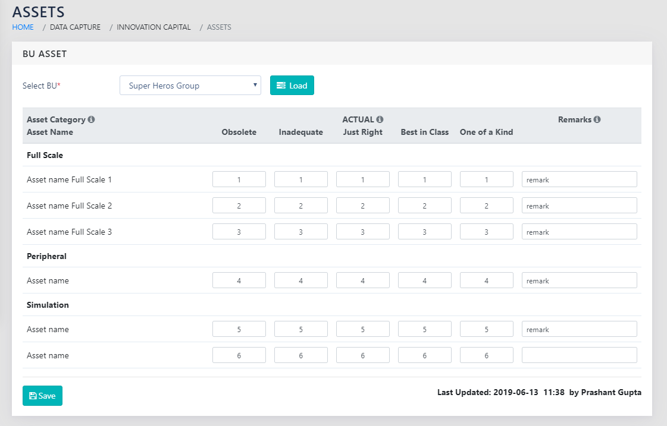The width and height of the screenshot is (667, 426).
Task: Click the Save button
Action: click(42, 396)
